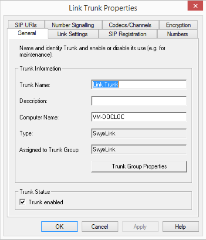Close the Link Trunk Properties window

click(x=195, y=6)
